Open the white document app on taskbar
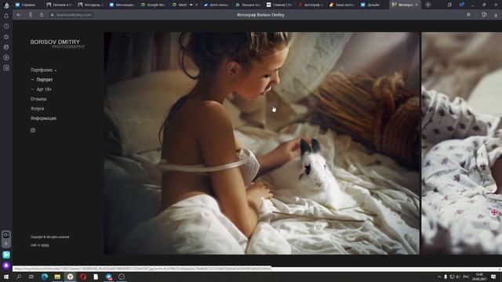502x282 pixels. (x=96, y=277)
